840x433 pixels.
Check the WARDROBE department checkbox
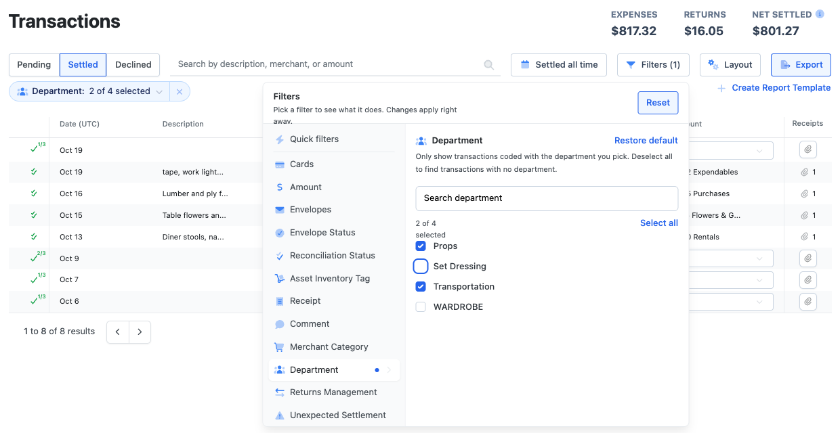point(421,307)
